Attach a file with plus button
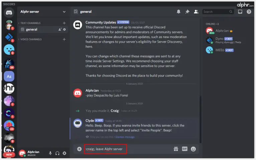The image size is (256, 160). [79, 149]
